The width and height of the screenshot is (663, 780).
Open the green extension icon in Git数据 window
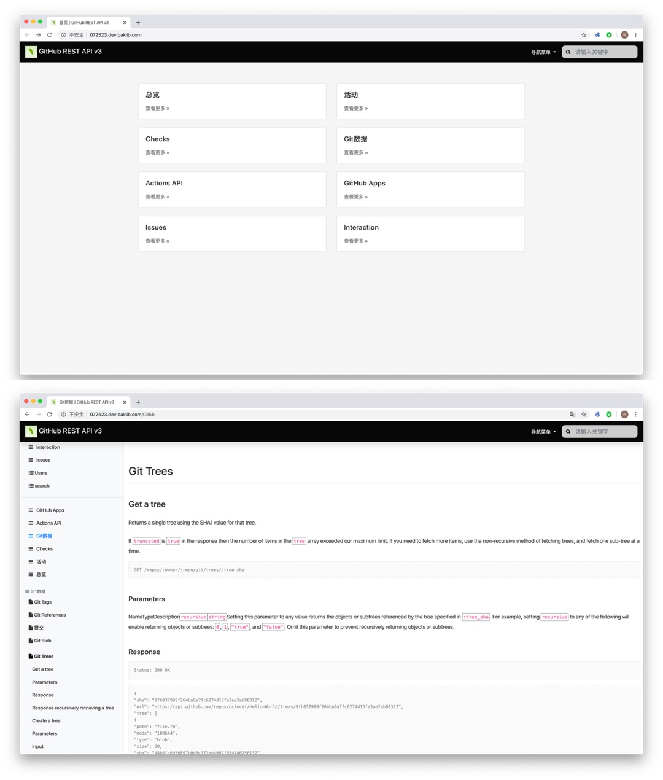pos(609,415)
